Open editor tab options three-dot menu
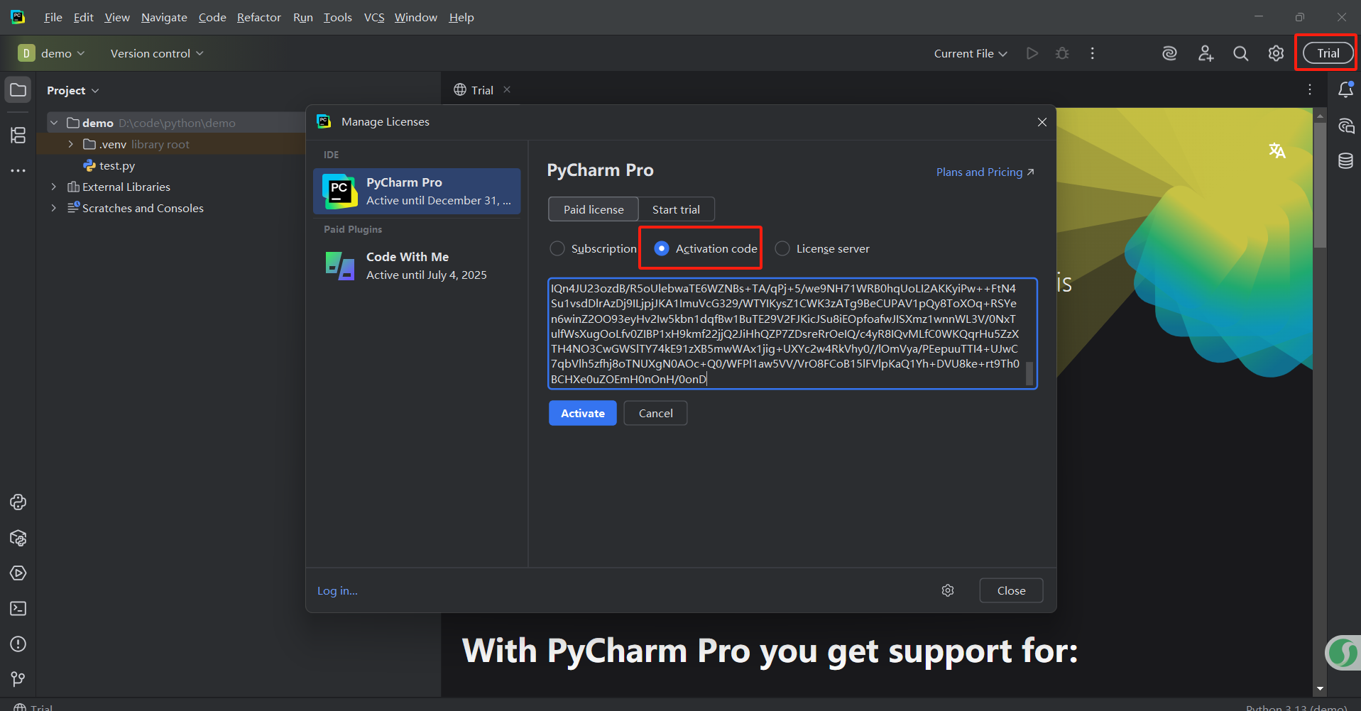Image resolution: width=1361 pixels, height=711 pixels. point(1310,89)
